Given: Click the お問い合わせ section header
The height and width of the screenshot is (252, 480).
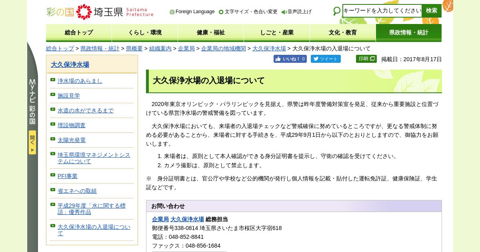Looking at the screenshot, I should 294,206.
